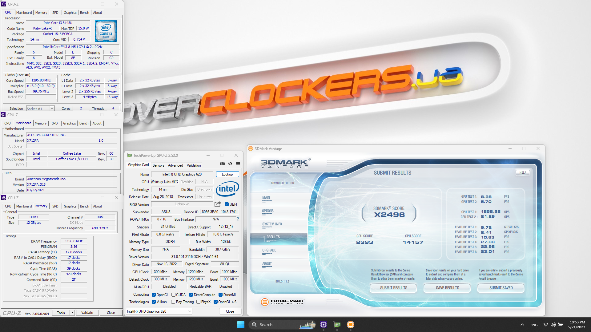Click BIOS export share icon in GPU-Z
The image size is (591, 332).
[x=218, y=204]
